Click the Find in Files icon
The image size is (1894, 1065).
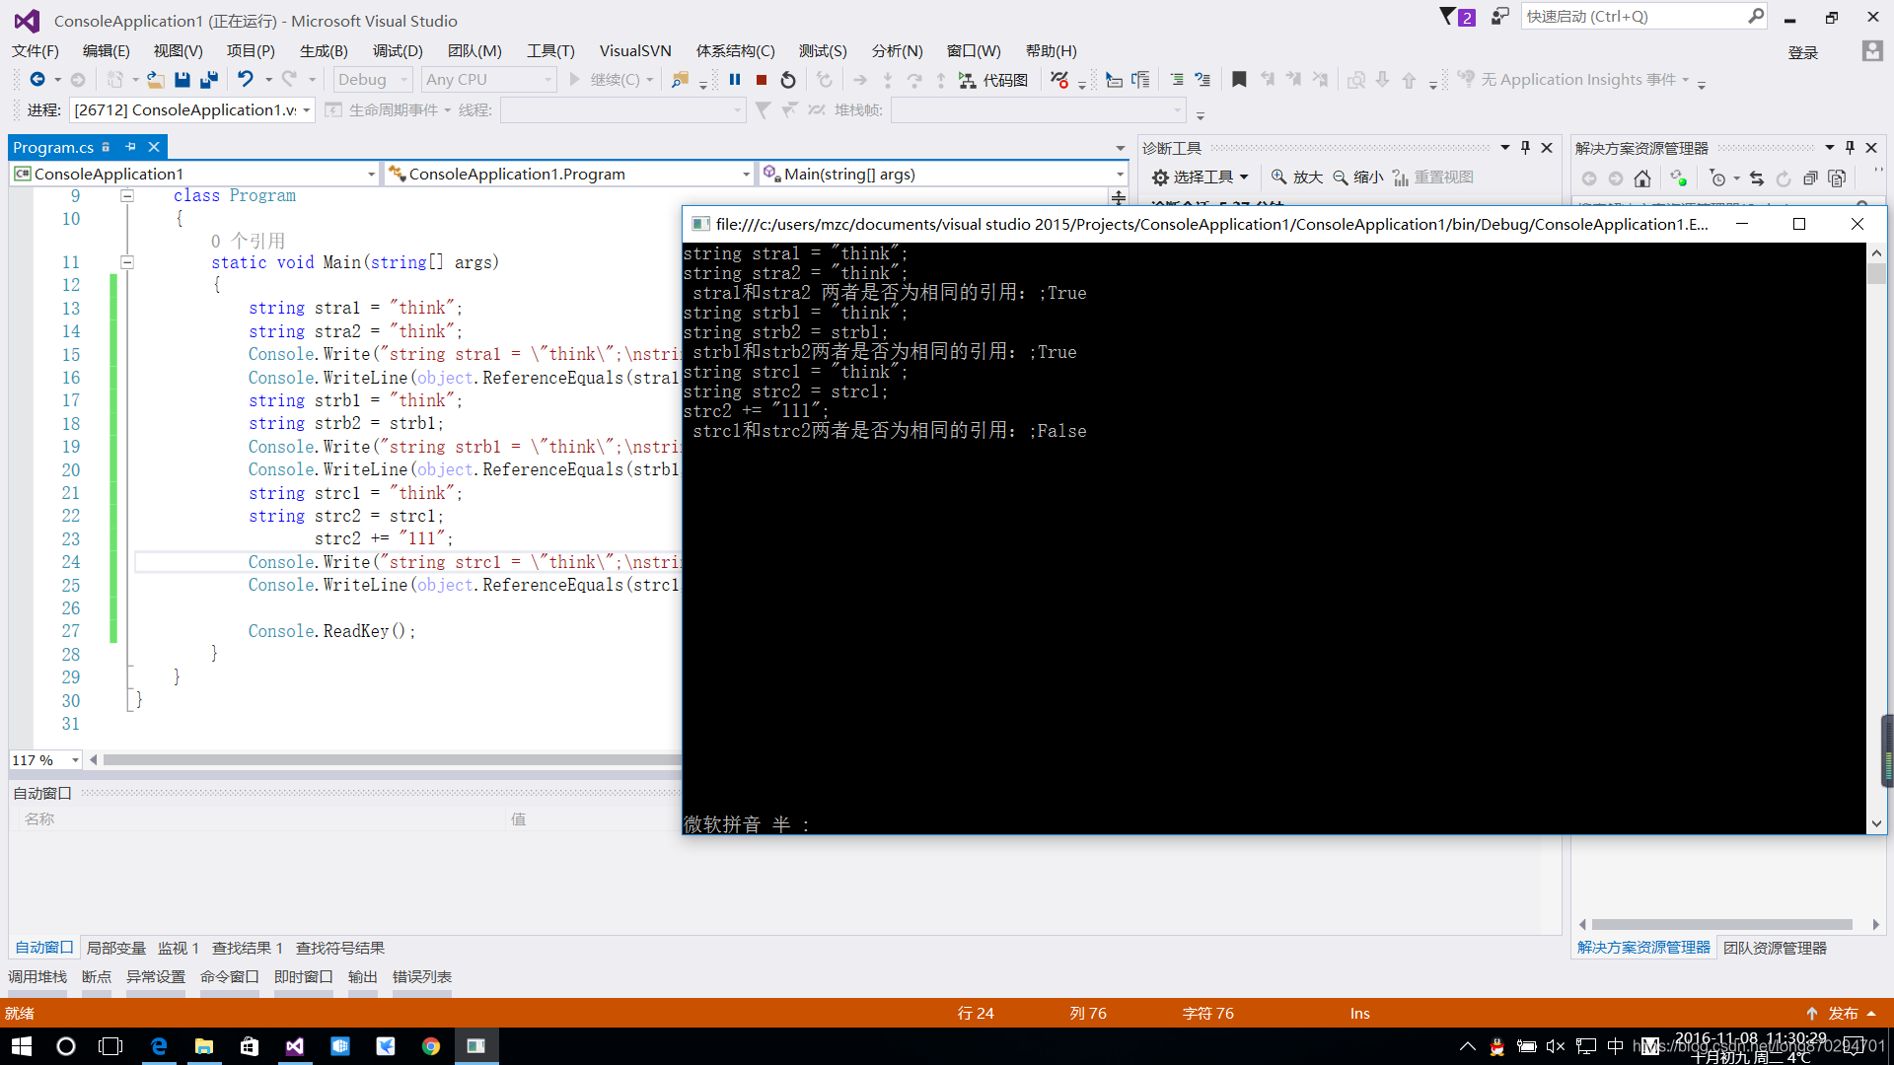click(680, 80)
